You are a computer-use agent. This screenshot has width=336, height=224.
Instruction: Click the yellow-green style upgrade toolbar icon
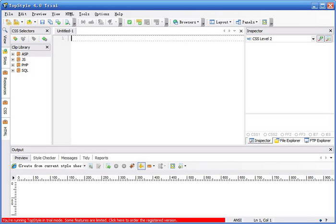139,22
